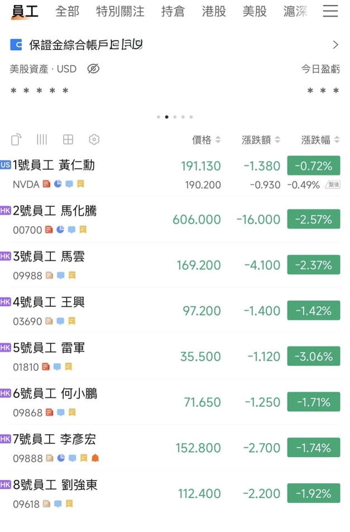Image resolution: width=350 pixels, height=532 pixels.
Task: Toggle the -0.72% change badge for NVDA
Action: 313,165
